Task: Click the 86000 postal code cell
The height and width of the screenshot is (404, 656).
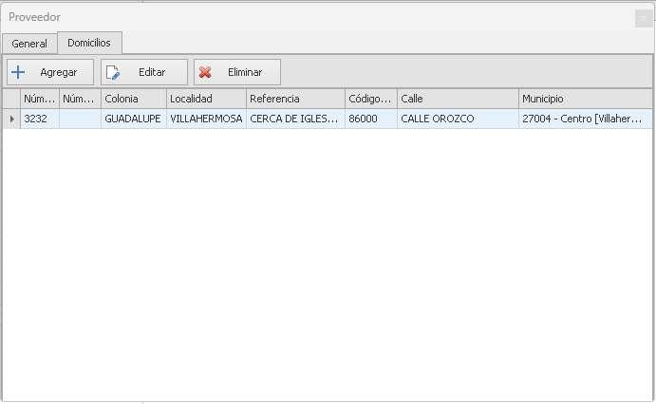Action: click(370, 119)
